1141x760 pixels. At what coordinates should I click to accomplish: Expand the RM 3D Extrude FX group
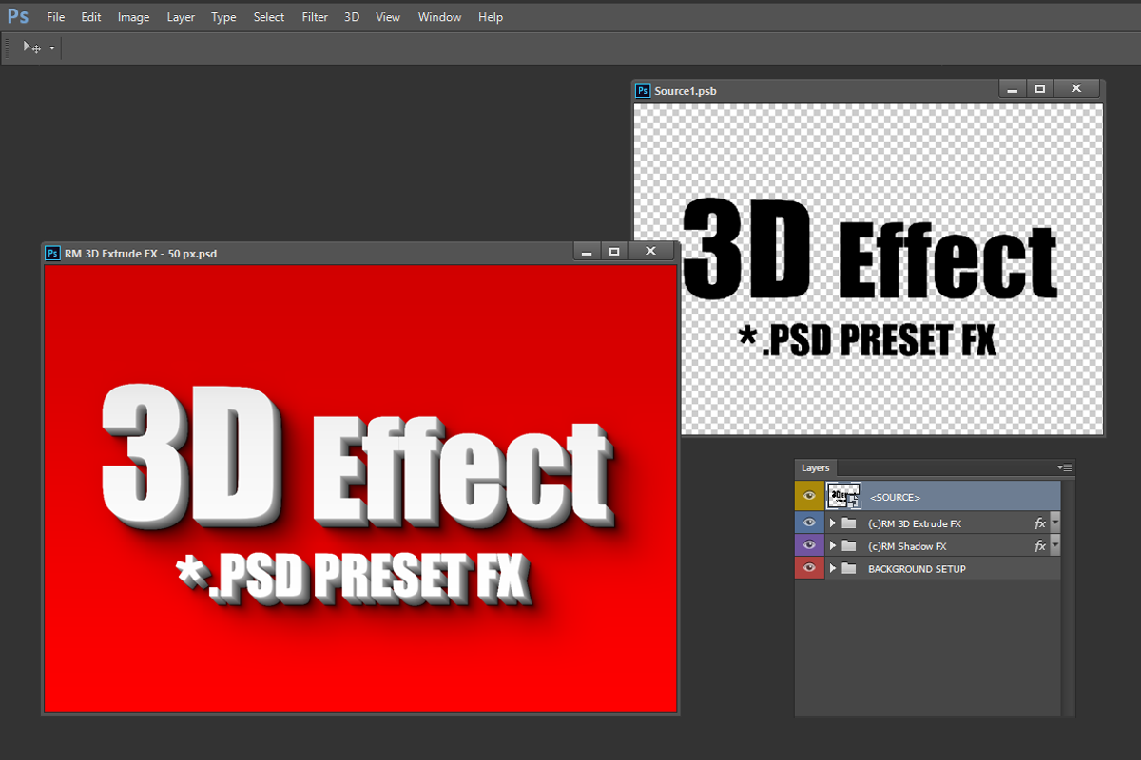pos(833,523)
